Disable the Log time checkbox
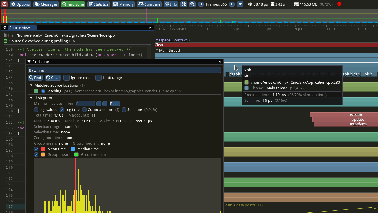Viewport: 378px width, 213px height. [62, 109]
